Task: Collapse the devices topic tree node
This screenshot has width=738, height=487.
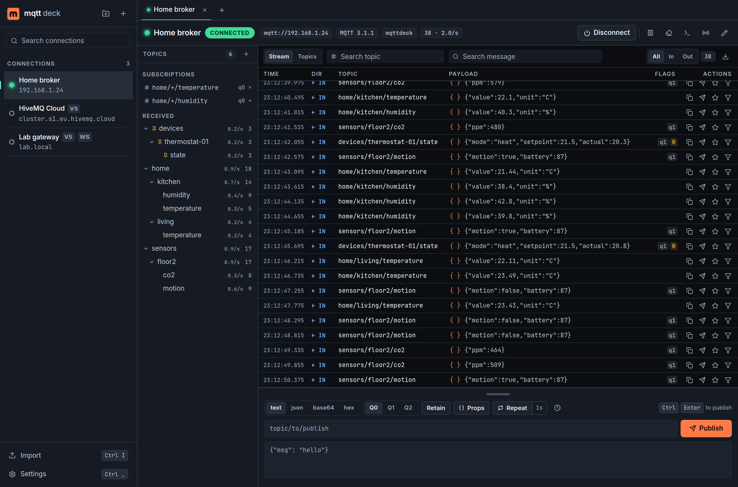Action: pyautogui.click(x=146, y=129)
